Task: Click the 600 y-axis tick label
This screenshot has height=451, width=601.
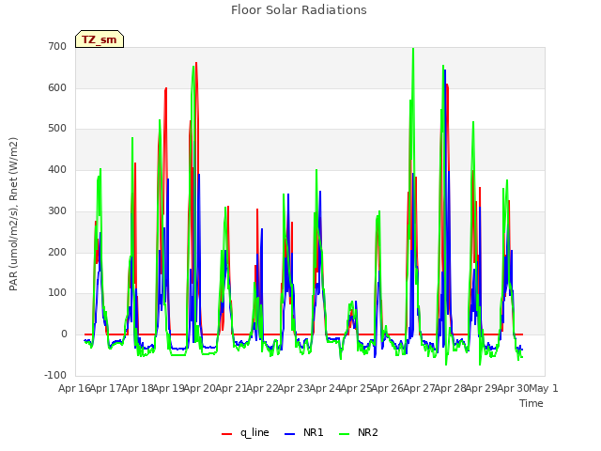Action: pyautogui.click(x=57, y=87)
